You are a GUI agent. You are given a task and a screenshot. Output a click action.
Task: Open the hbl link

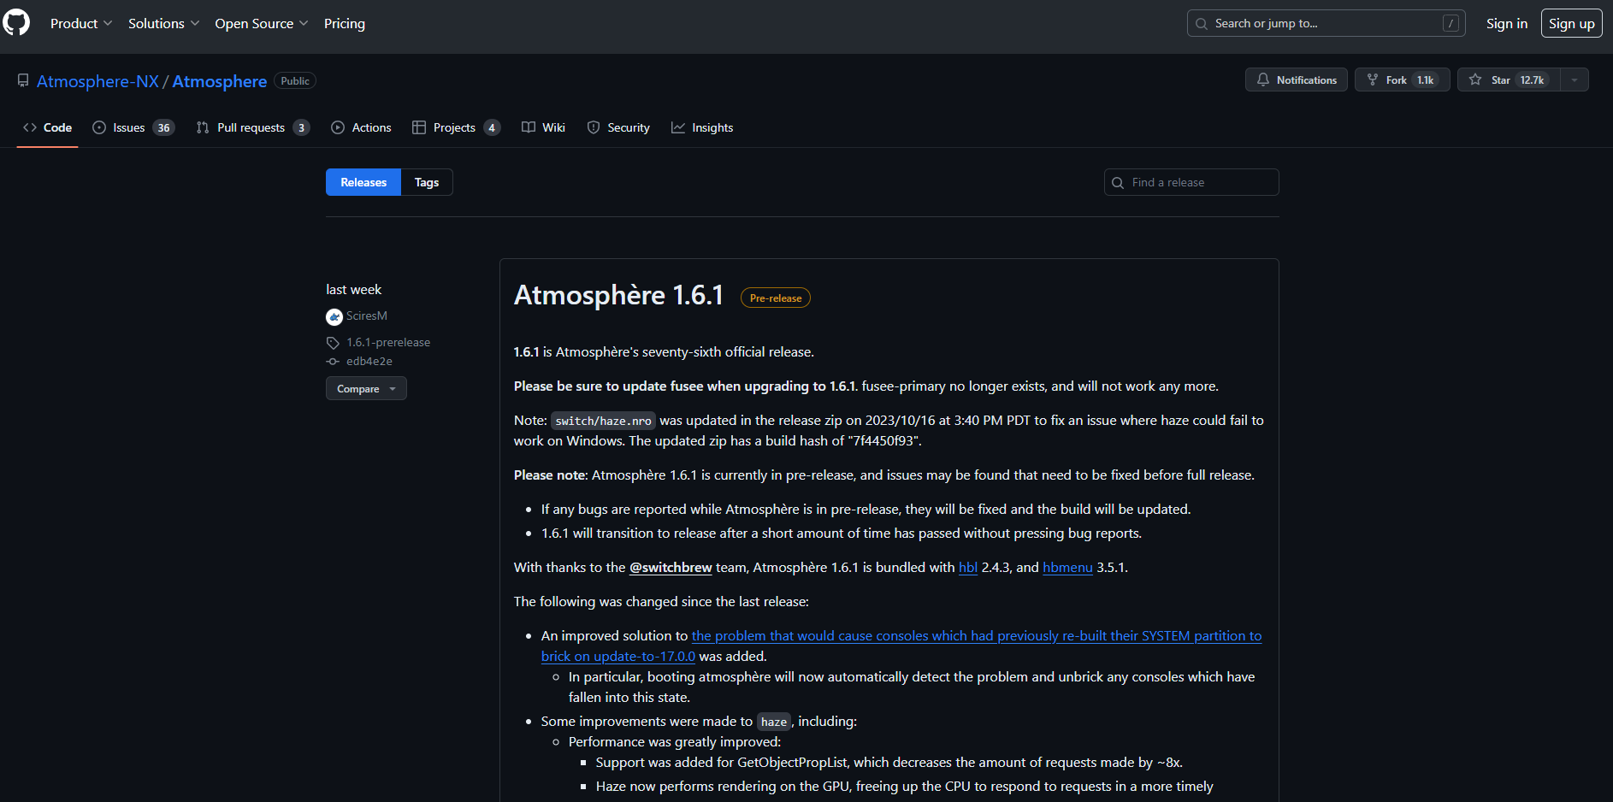pos(968,567)
